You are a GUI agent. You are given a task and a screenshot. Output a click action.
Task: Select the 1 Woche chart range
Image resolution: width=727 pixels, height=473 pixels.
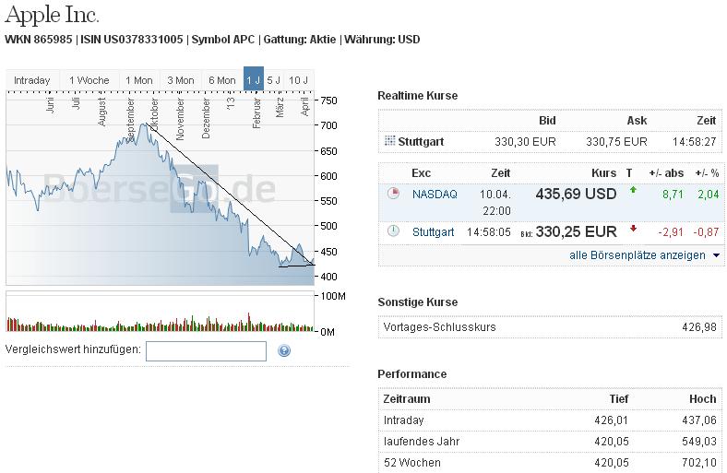89,80
